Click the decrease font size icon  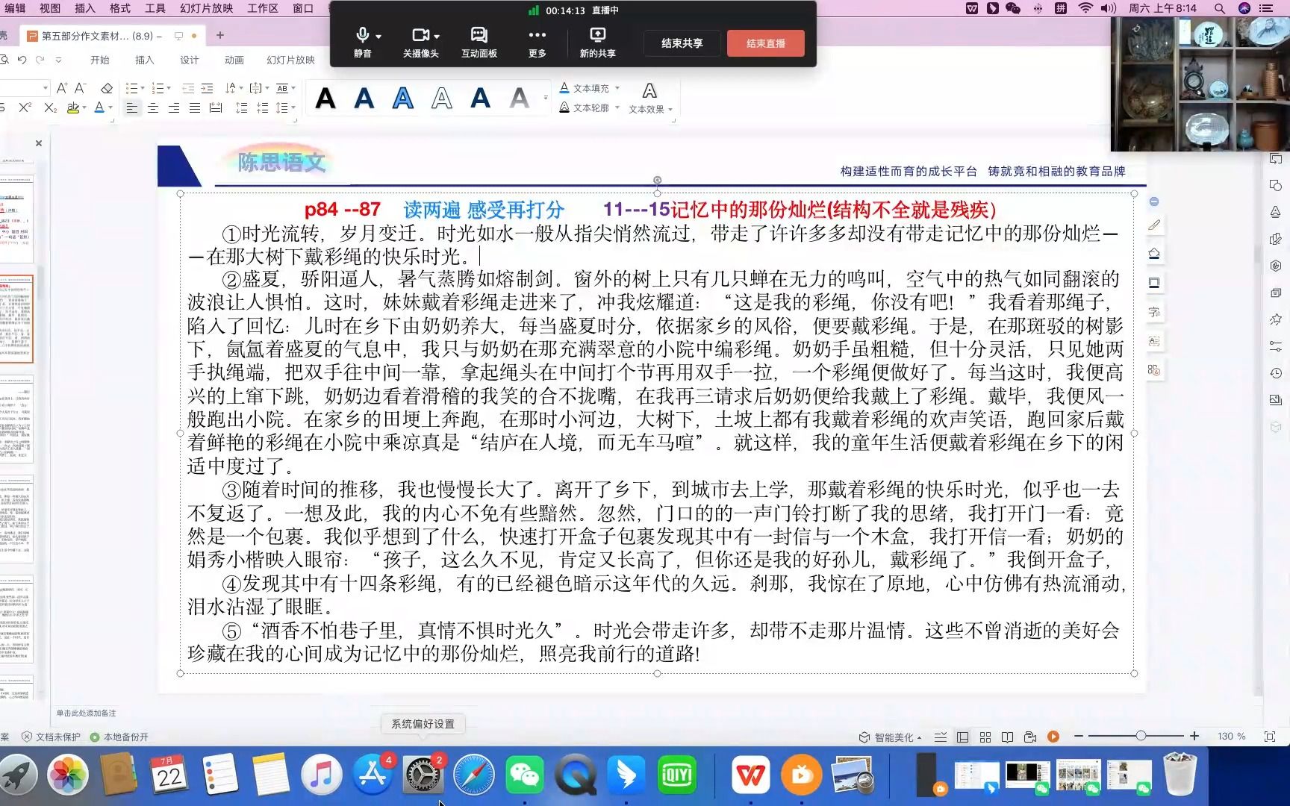[81, 88]
